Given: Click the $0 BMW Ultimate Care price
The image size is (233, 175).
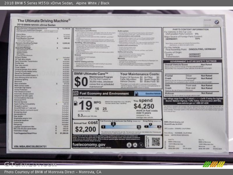Looking at the screenshot, I should click(x=81, y=82).
